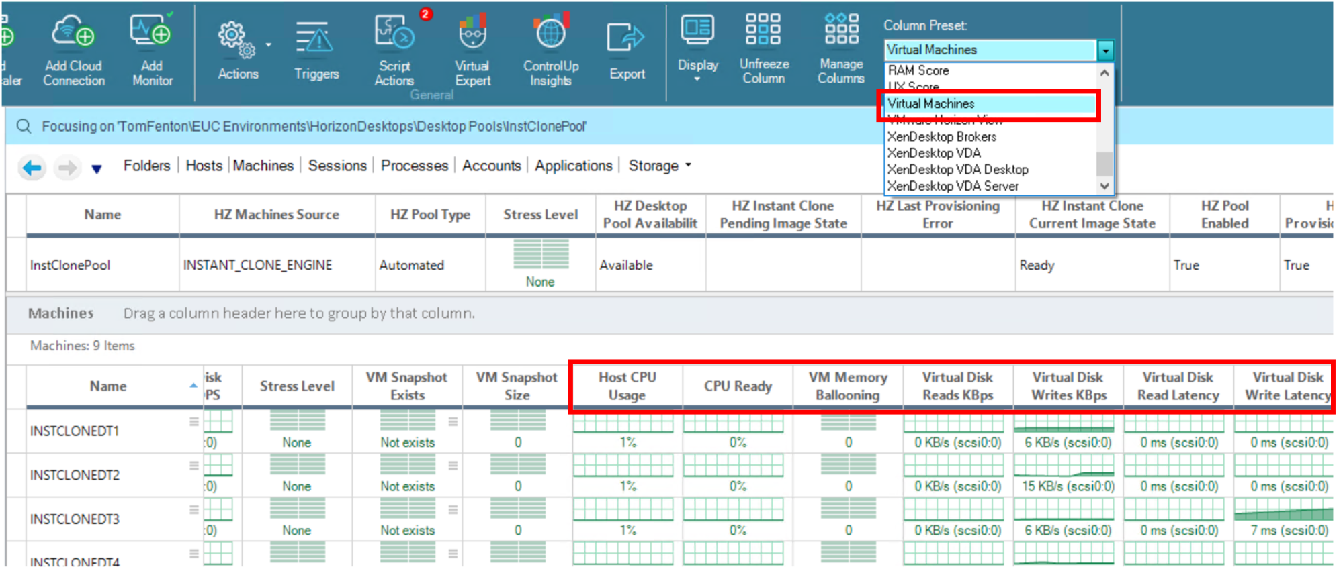1343x571 pixels.
Task: Open the Display options icon
Action: (697, 30)
